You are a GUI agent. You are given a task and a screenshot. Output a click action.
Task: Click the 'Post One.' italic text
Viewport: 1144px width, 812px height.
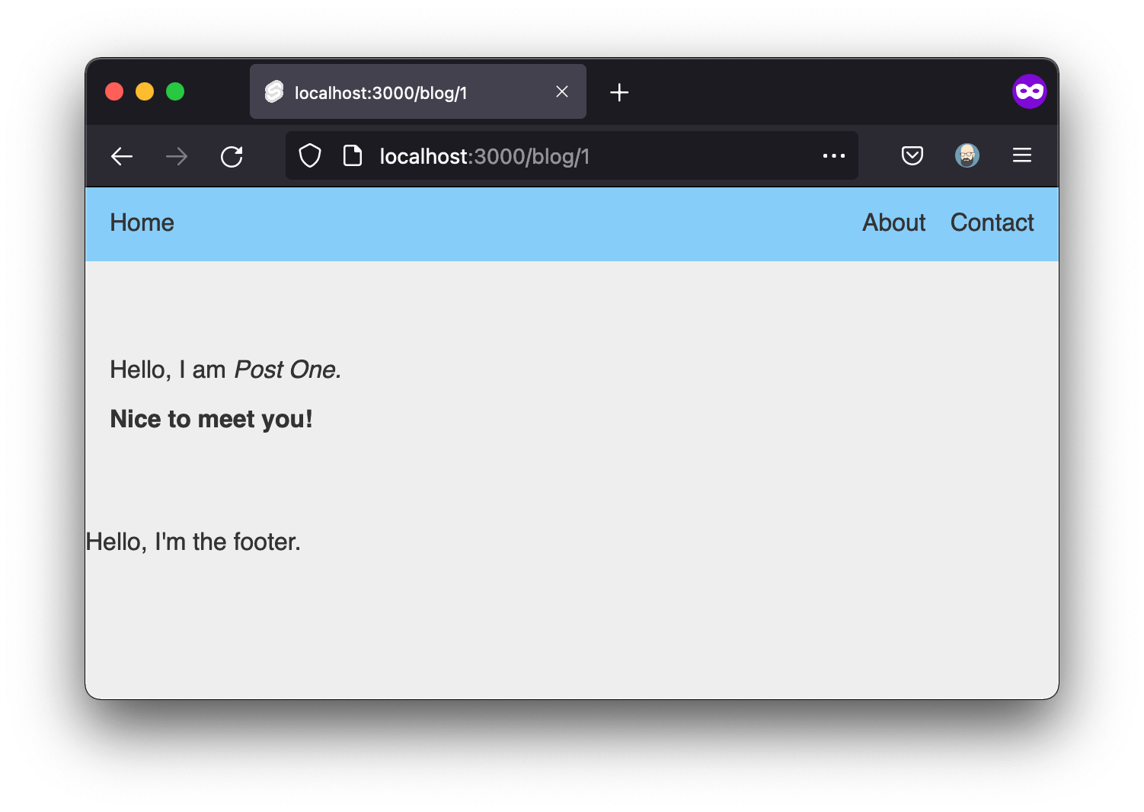[x=287, y=369]
